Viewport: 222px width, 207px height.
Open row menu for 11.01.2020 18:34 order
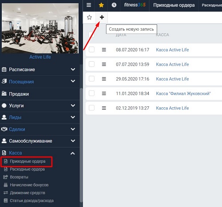[104, 94]
